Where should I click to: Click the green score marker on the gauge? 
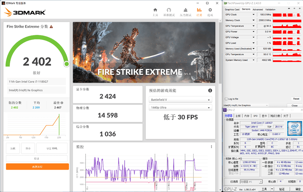coord(67,64)
